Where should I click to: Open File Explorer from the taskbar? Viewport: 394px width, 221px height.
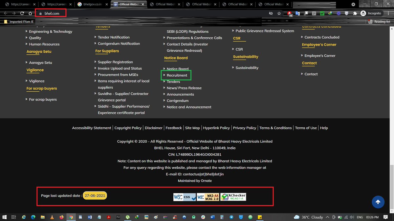coord(42,217)
